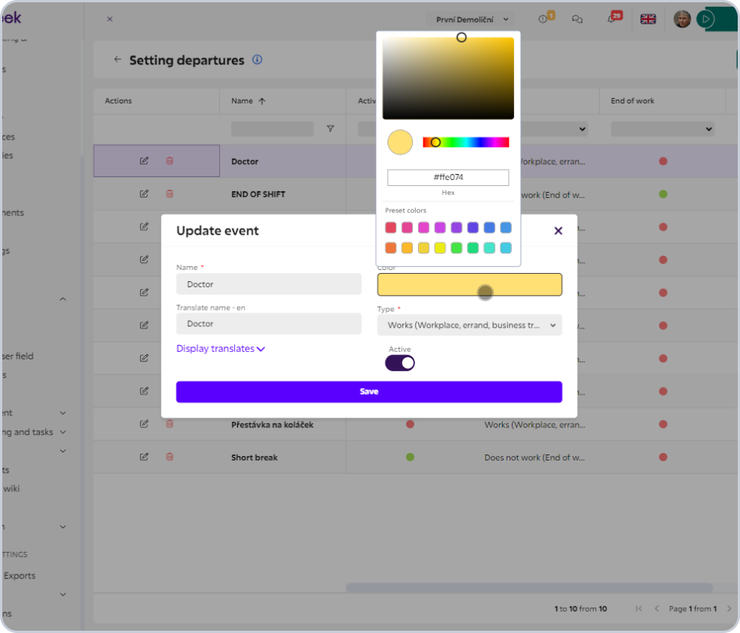Close the Update event dialog
This screenshot has height=633, width=740.
click(x=558, y=231)
